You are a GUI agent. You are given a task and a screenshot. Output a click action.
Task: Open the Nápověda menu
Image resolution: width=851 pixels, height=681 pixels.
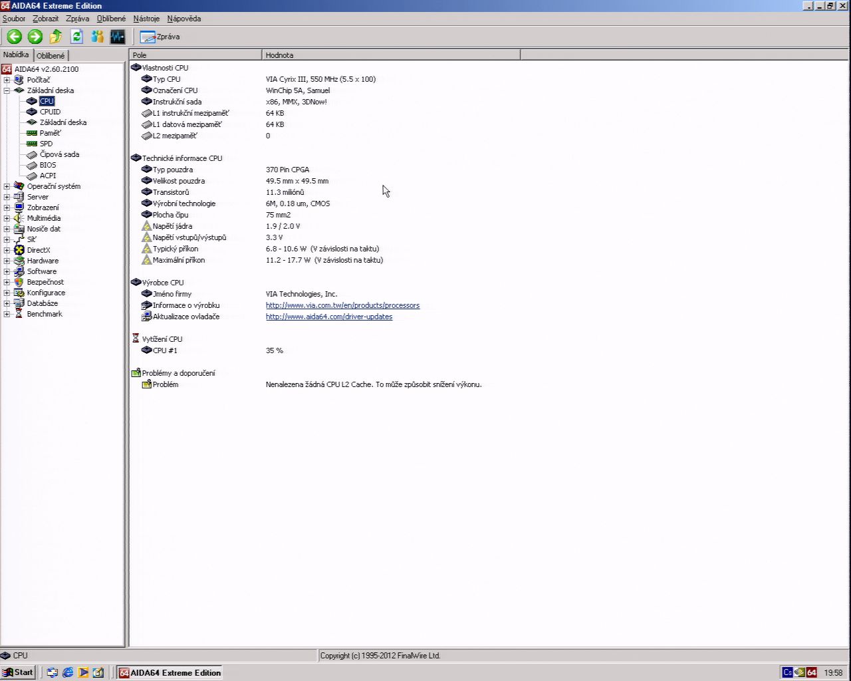183,19
